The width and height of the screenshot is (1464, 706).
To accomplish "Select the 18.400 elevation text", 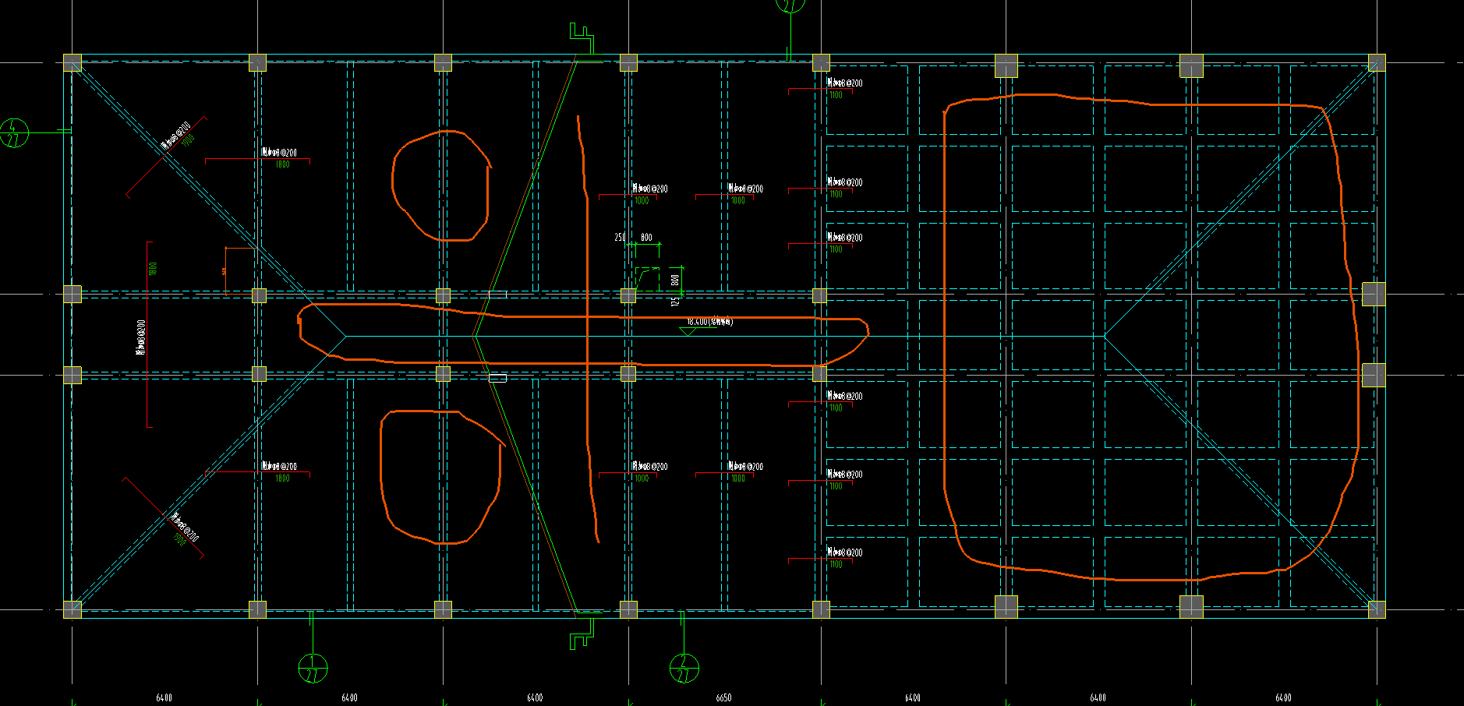I will [709, 321].
